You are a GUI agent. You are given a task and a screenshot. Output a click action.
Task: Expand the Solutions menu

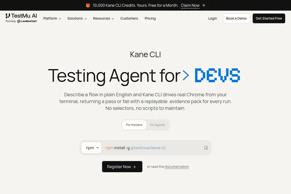77,18
